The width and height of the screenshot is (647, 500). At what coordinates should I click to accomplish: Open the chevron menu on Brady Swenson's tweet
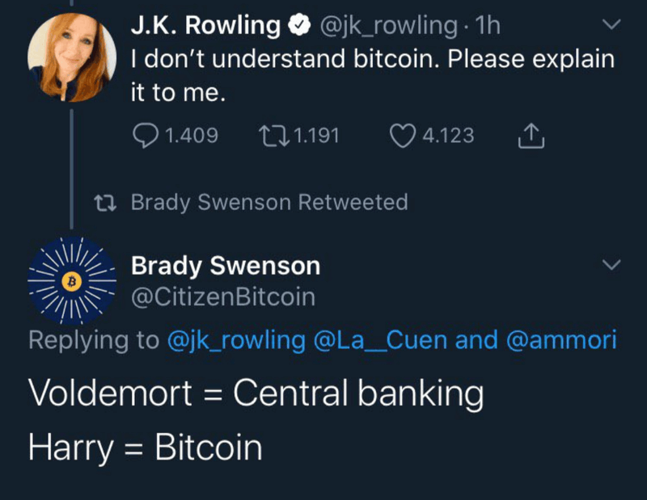[612, 265]
